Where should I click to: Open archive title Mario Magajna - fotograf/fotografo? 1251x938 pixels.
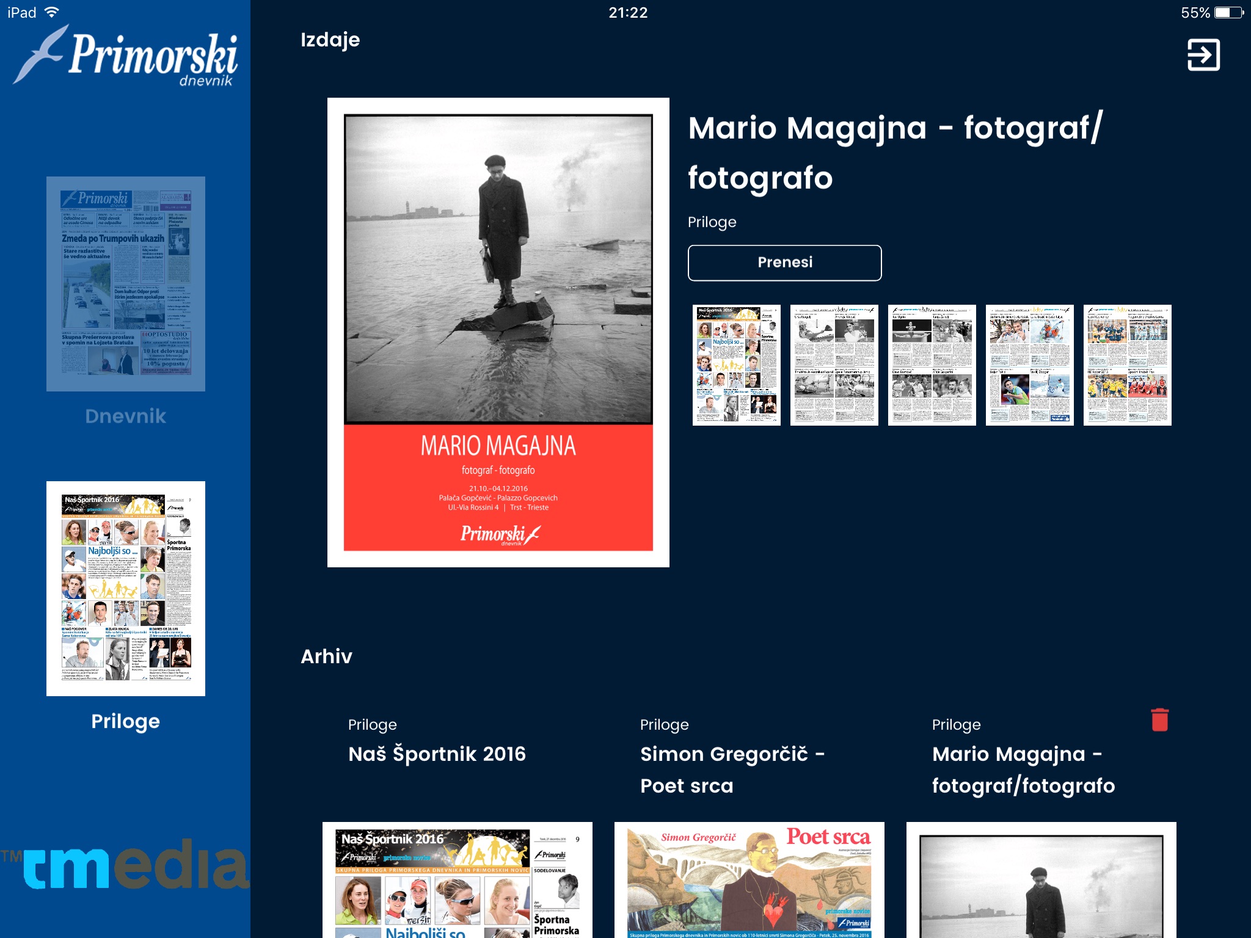pyautogui.click(x=1024, y=769)
